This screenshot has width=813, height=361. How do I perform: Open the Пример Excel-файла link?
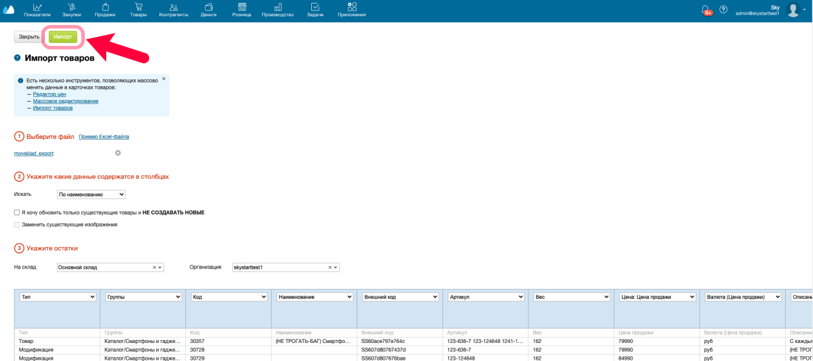point(104,137)
